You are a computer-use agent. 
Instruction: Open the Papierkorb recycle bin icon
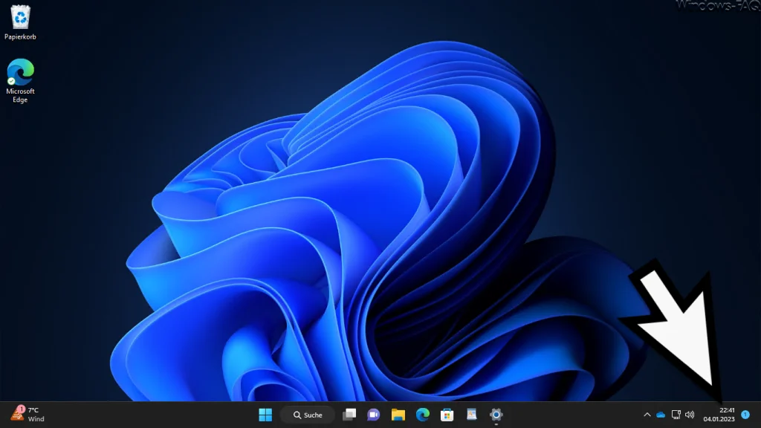(20, 22)
